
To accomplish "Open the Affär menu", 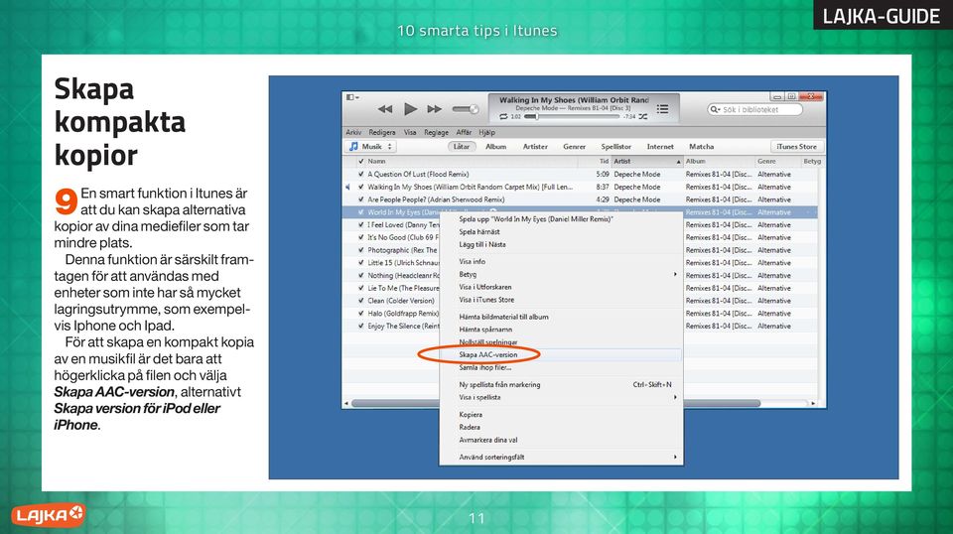I will (464, 132).
